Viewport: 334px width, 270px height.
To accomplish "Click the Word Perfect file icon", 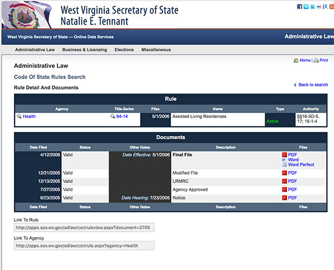I will 284,165.
